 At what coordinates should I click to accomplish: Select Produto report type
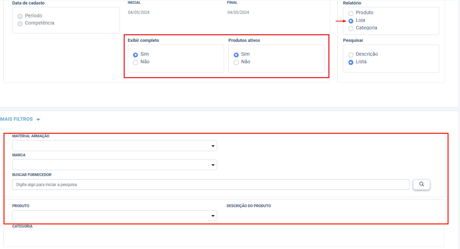point(351,13)
